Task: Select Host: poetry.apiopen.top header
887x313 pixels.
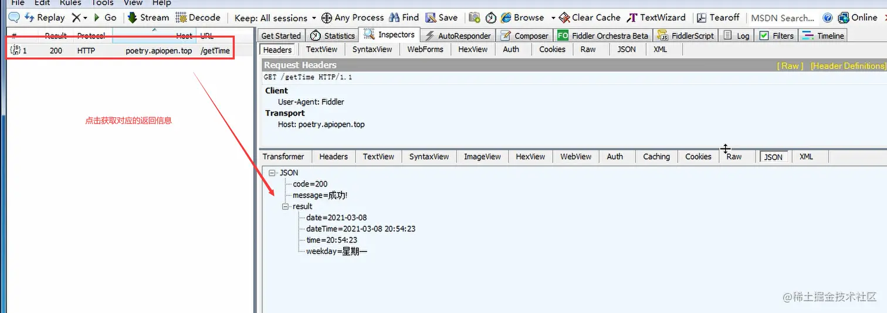Action: [x=321, y=124]
